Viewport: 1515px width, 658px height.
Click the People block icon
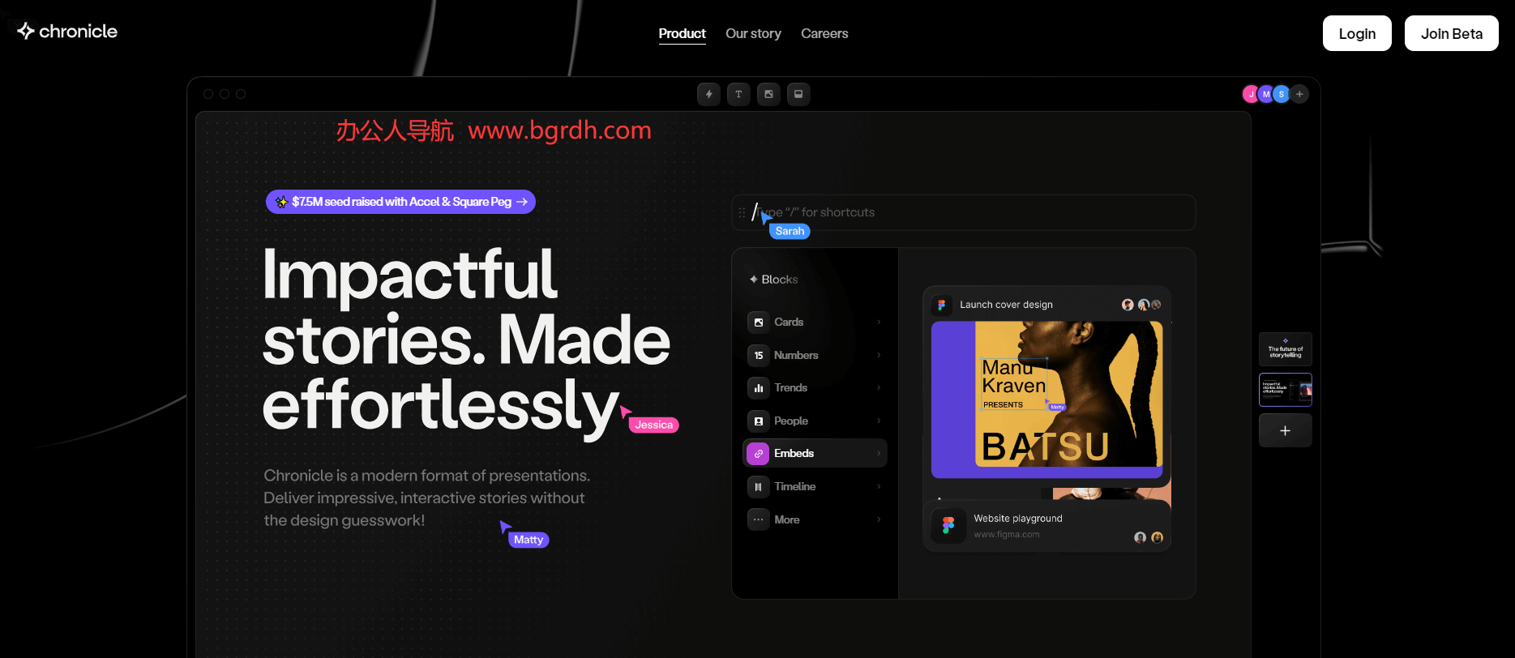coord(759,421)
